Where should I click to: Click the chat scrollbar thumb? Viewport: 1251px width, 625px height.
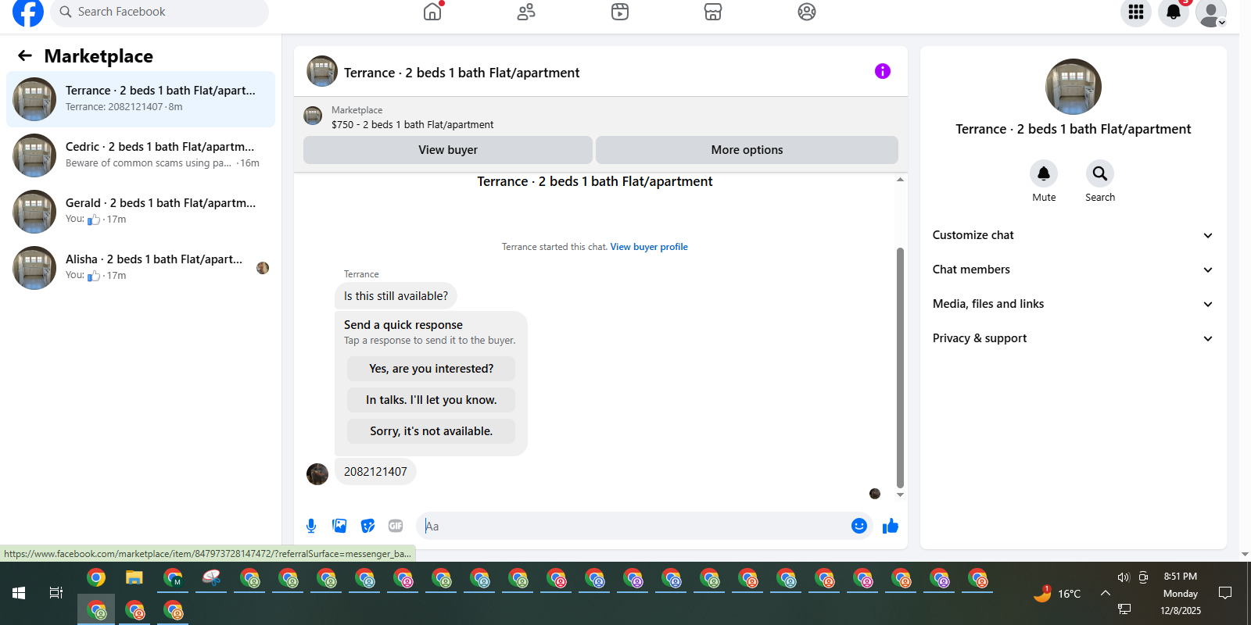tap(900, 367)
